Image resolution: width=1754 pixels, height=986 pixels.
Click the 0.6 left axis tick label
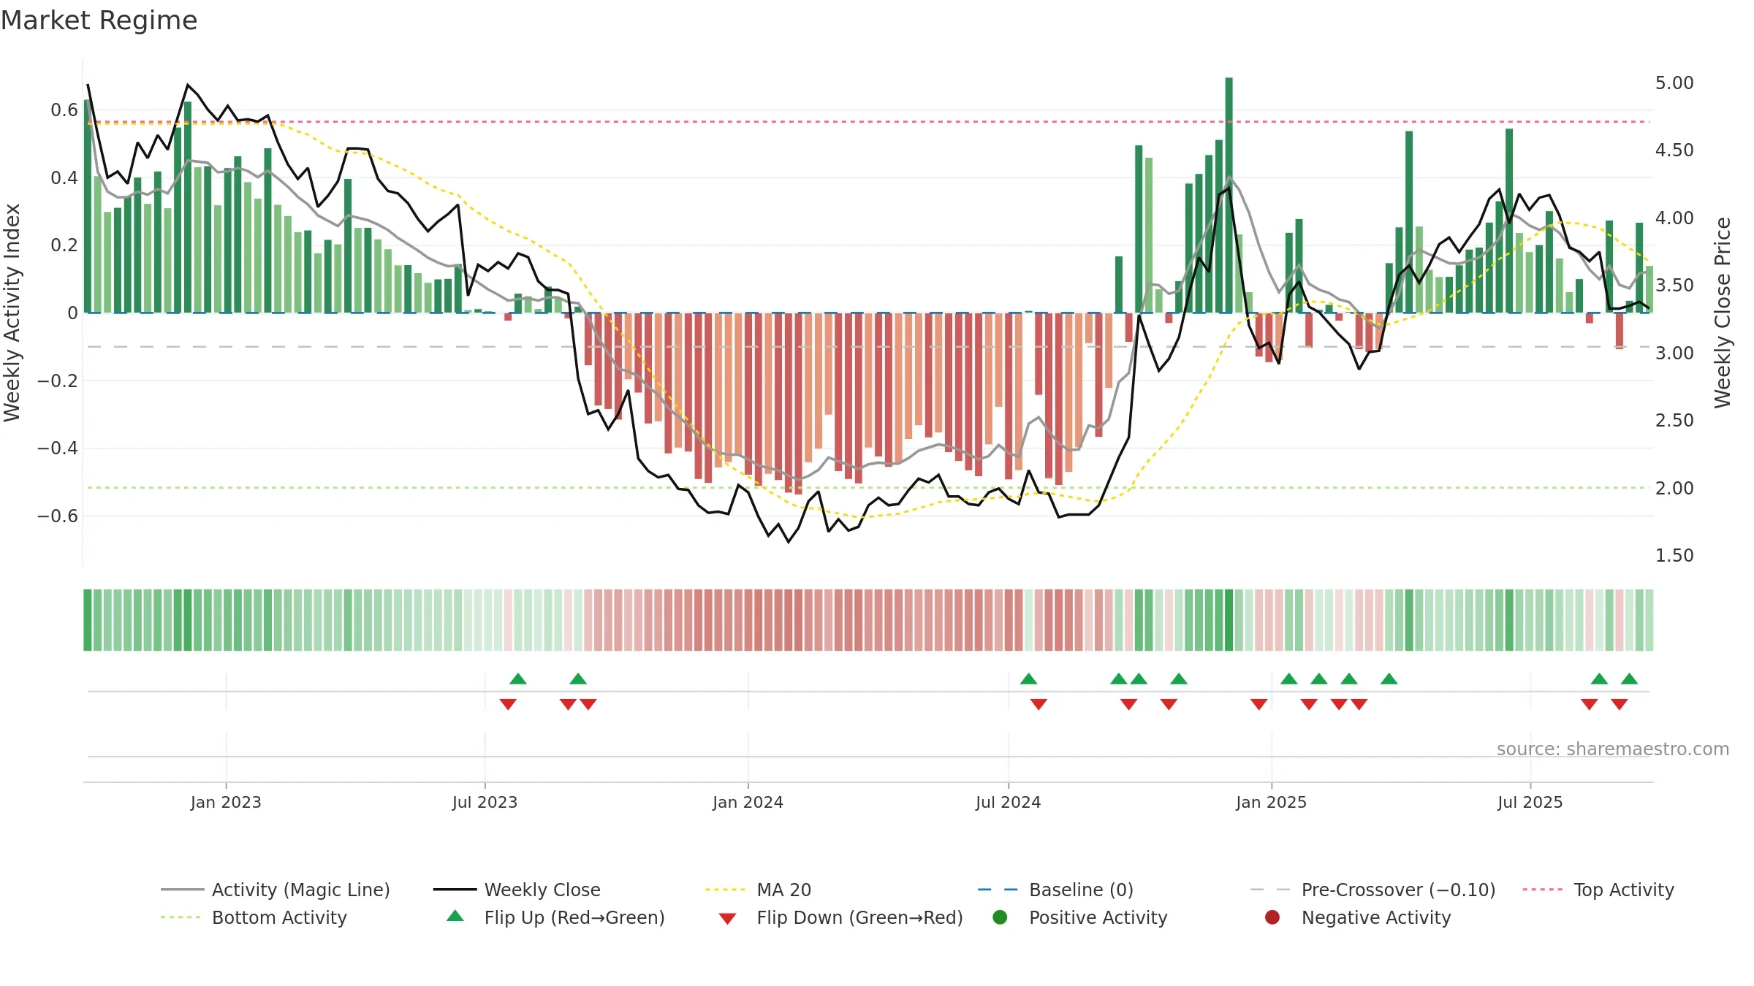64,110
